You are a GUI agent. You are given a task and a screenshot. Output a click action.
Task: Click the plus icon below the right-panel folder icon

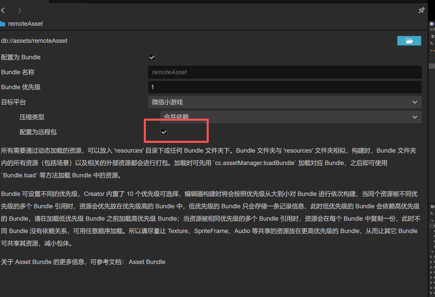(x=432, y=213)
